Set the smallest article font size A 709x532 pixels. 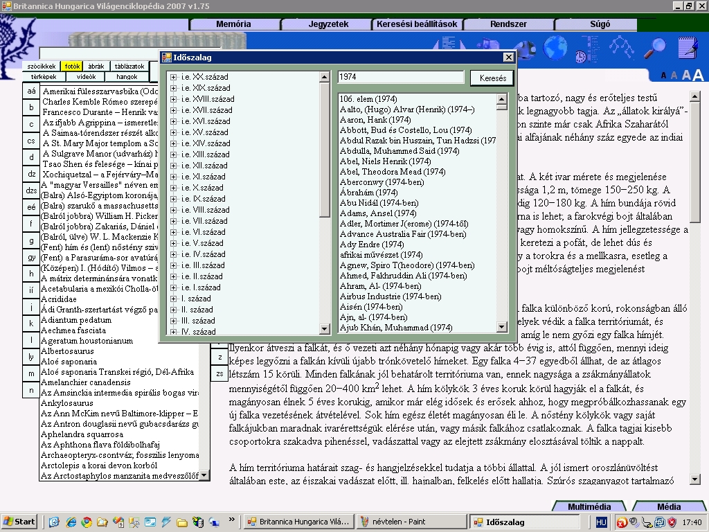663,76
